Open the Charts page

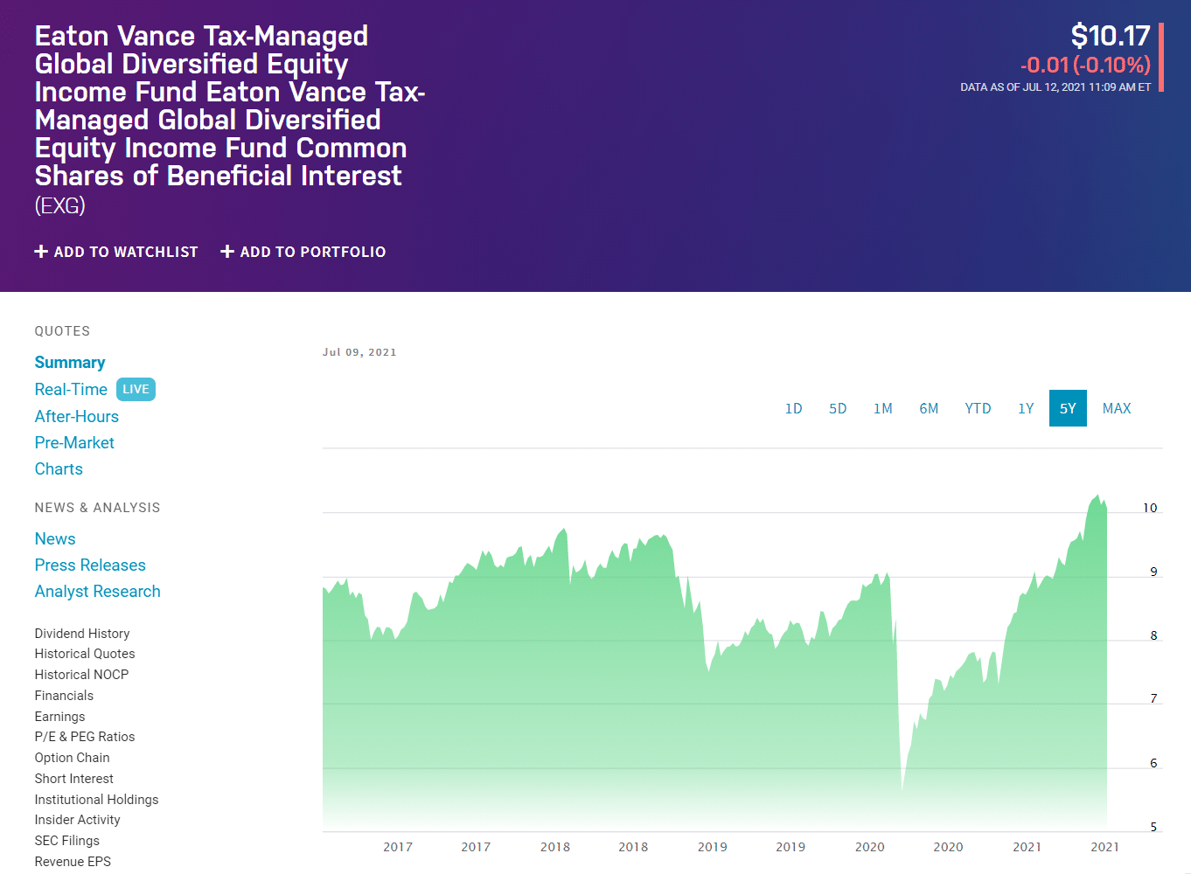point(59,468)
